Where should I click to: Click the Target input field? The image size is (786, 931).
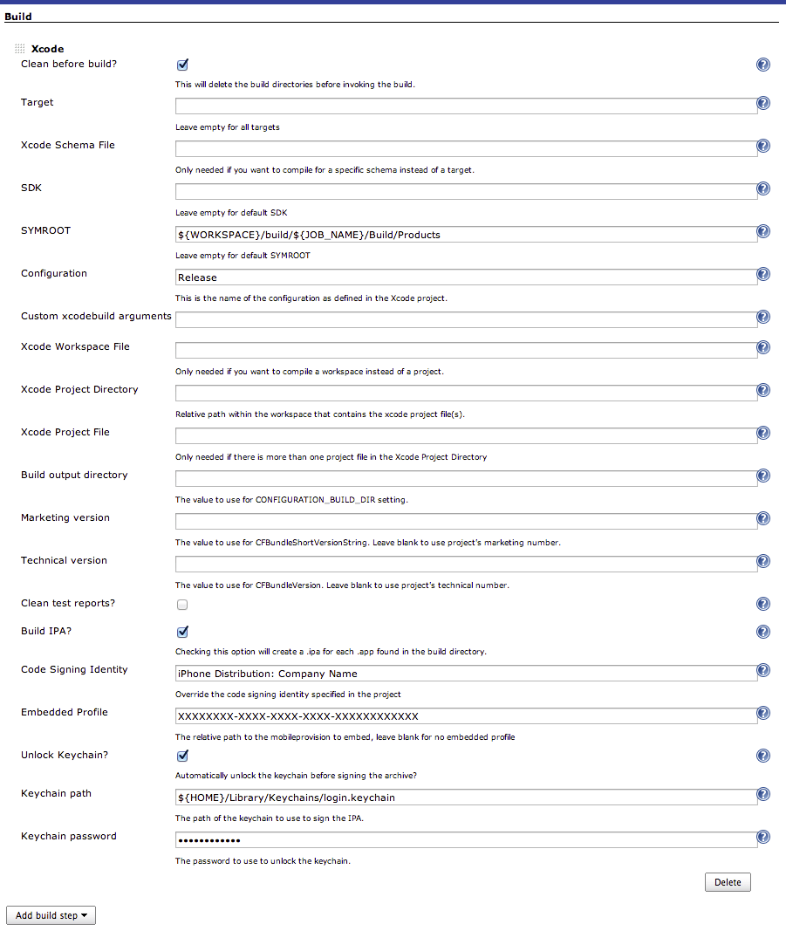[x=466, y=106]
